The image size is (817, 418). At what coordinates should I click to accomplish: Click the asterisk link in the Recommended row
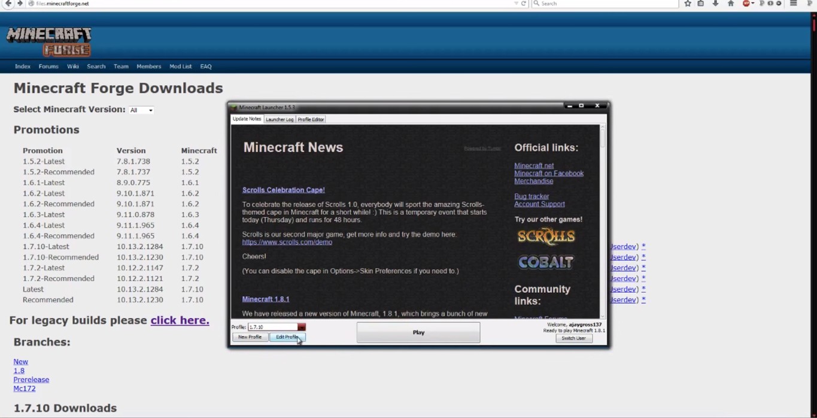pyautogui.click(x=643, y=300)
